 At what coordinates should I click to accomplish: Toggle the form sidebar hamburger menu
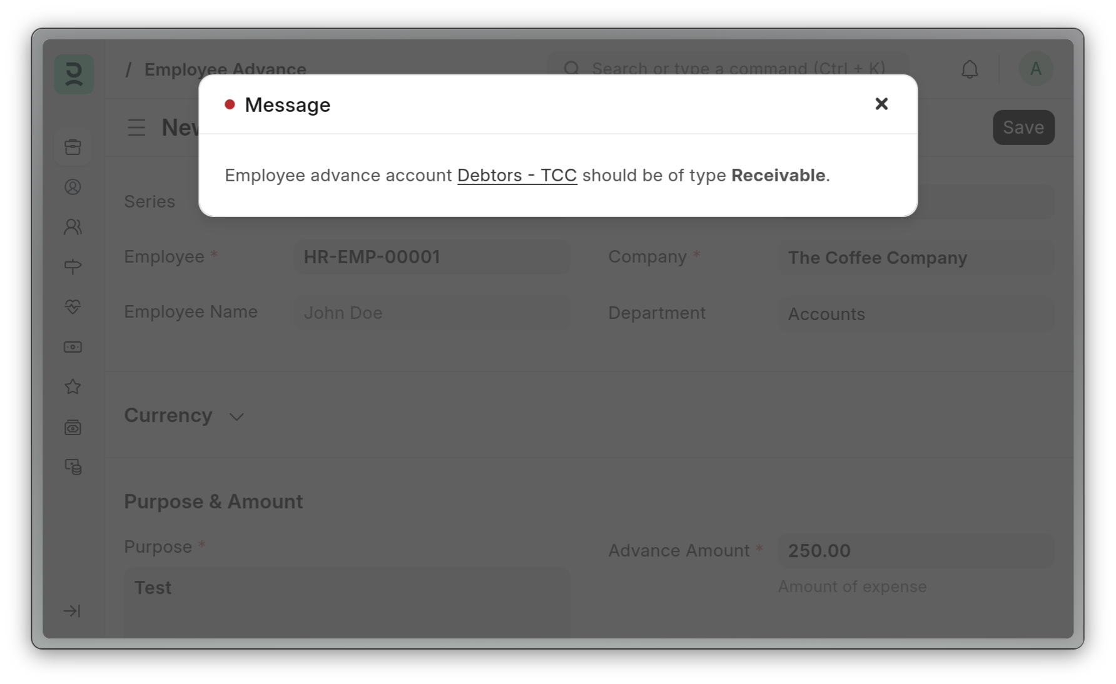(136, 128)
